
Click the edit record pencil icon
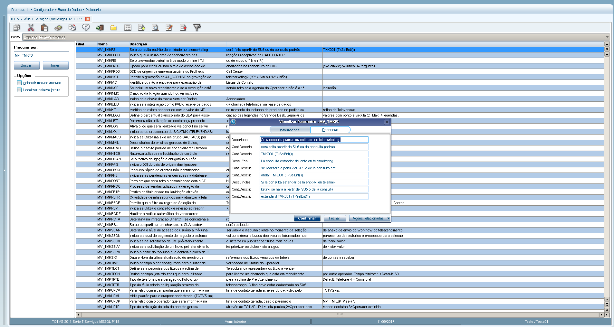(x=169, y=28)
